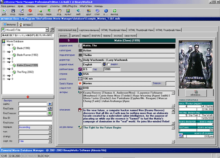Click the 'откр.' open database toolbar icon
This screenshot has height=158, width=220.
(40, 11)
